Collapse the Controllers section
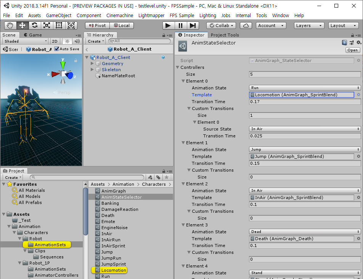The height and width of the screenshot is (279, 363). click(x=178, y=67)
